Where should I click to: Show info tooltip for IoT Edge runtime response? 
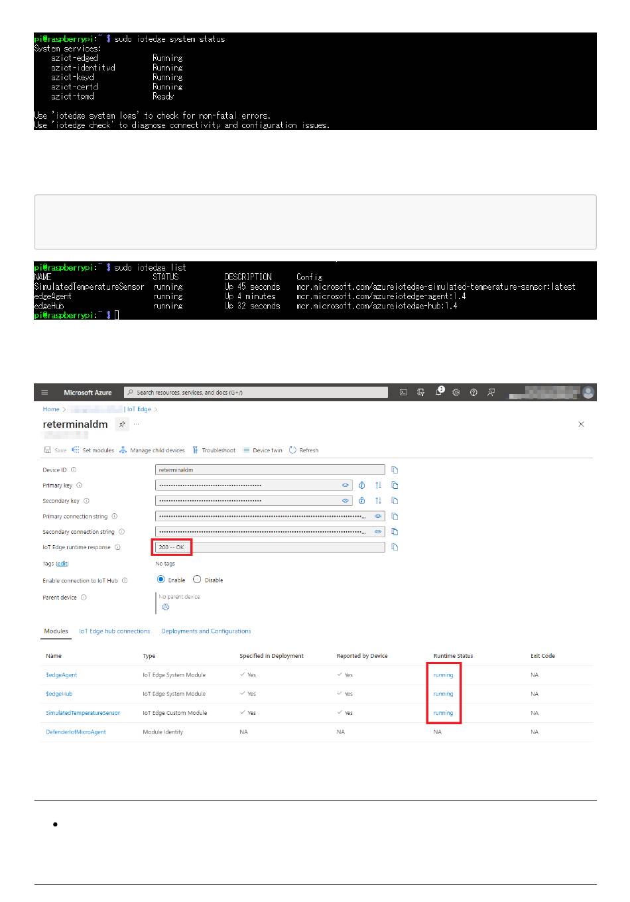tap(117, 547)
